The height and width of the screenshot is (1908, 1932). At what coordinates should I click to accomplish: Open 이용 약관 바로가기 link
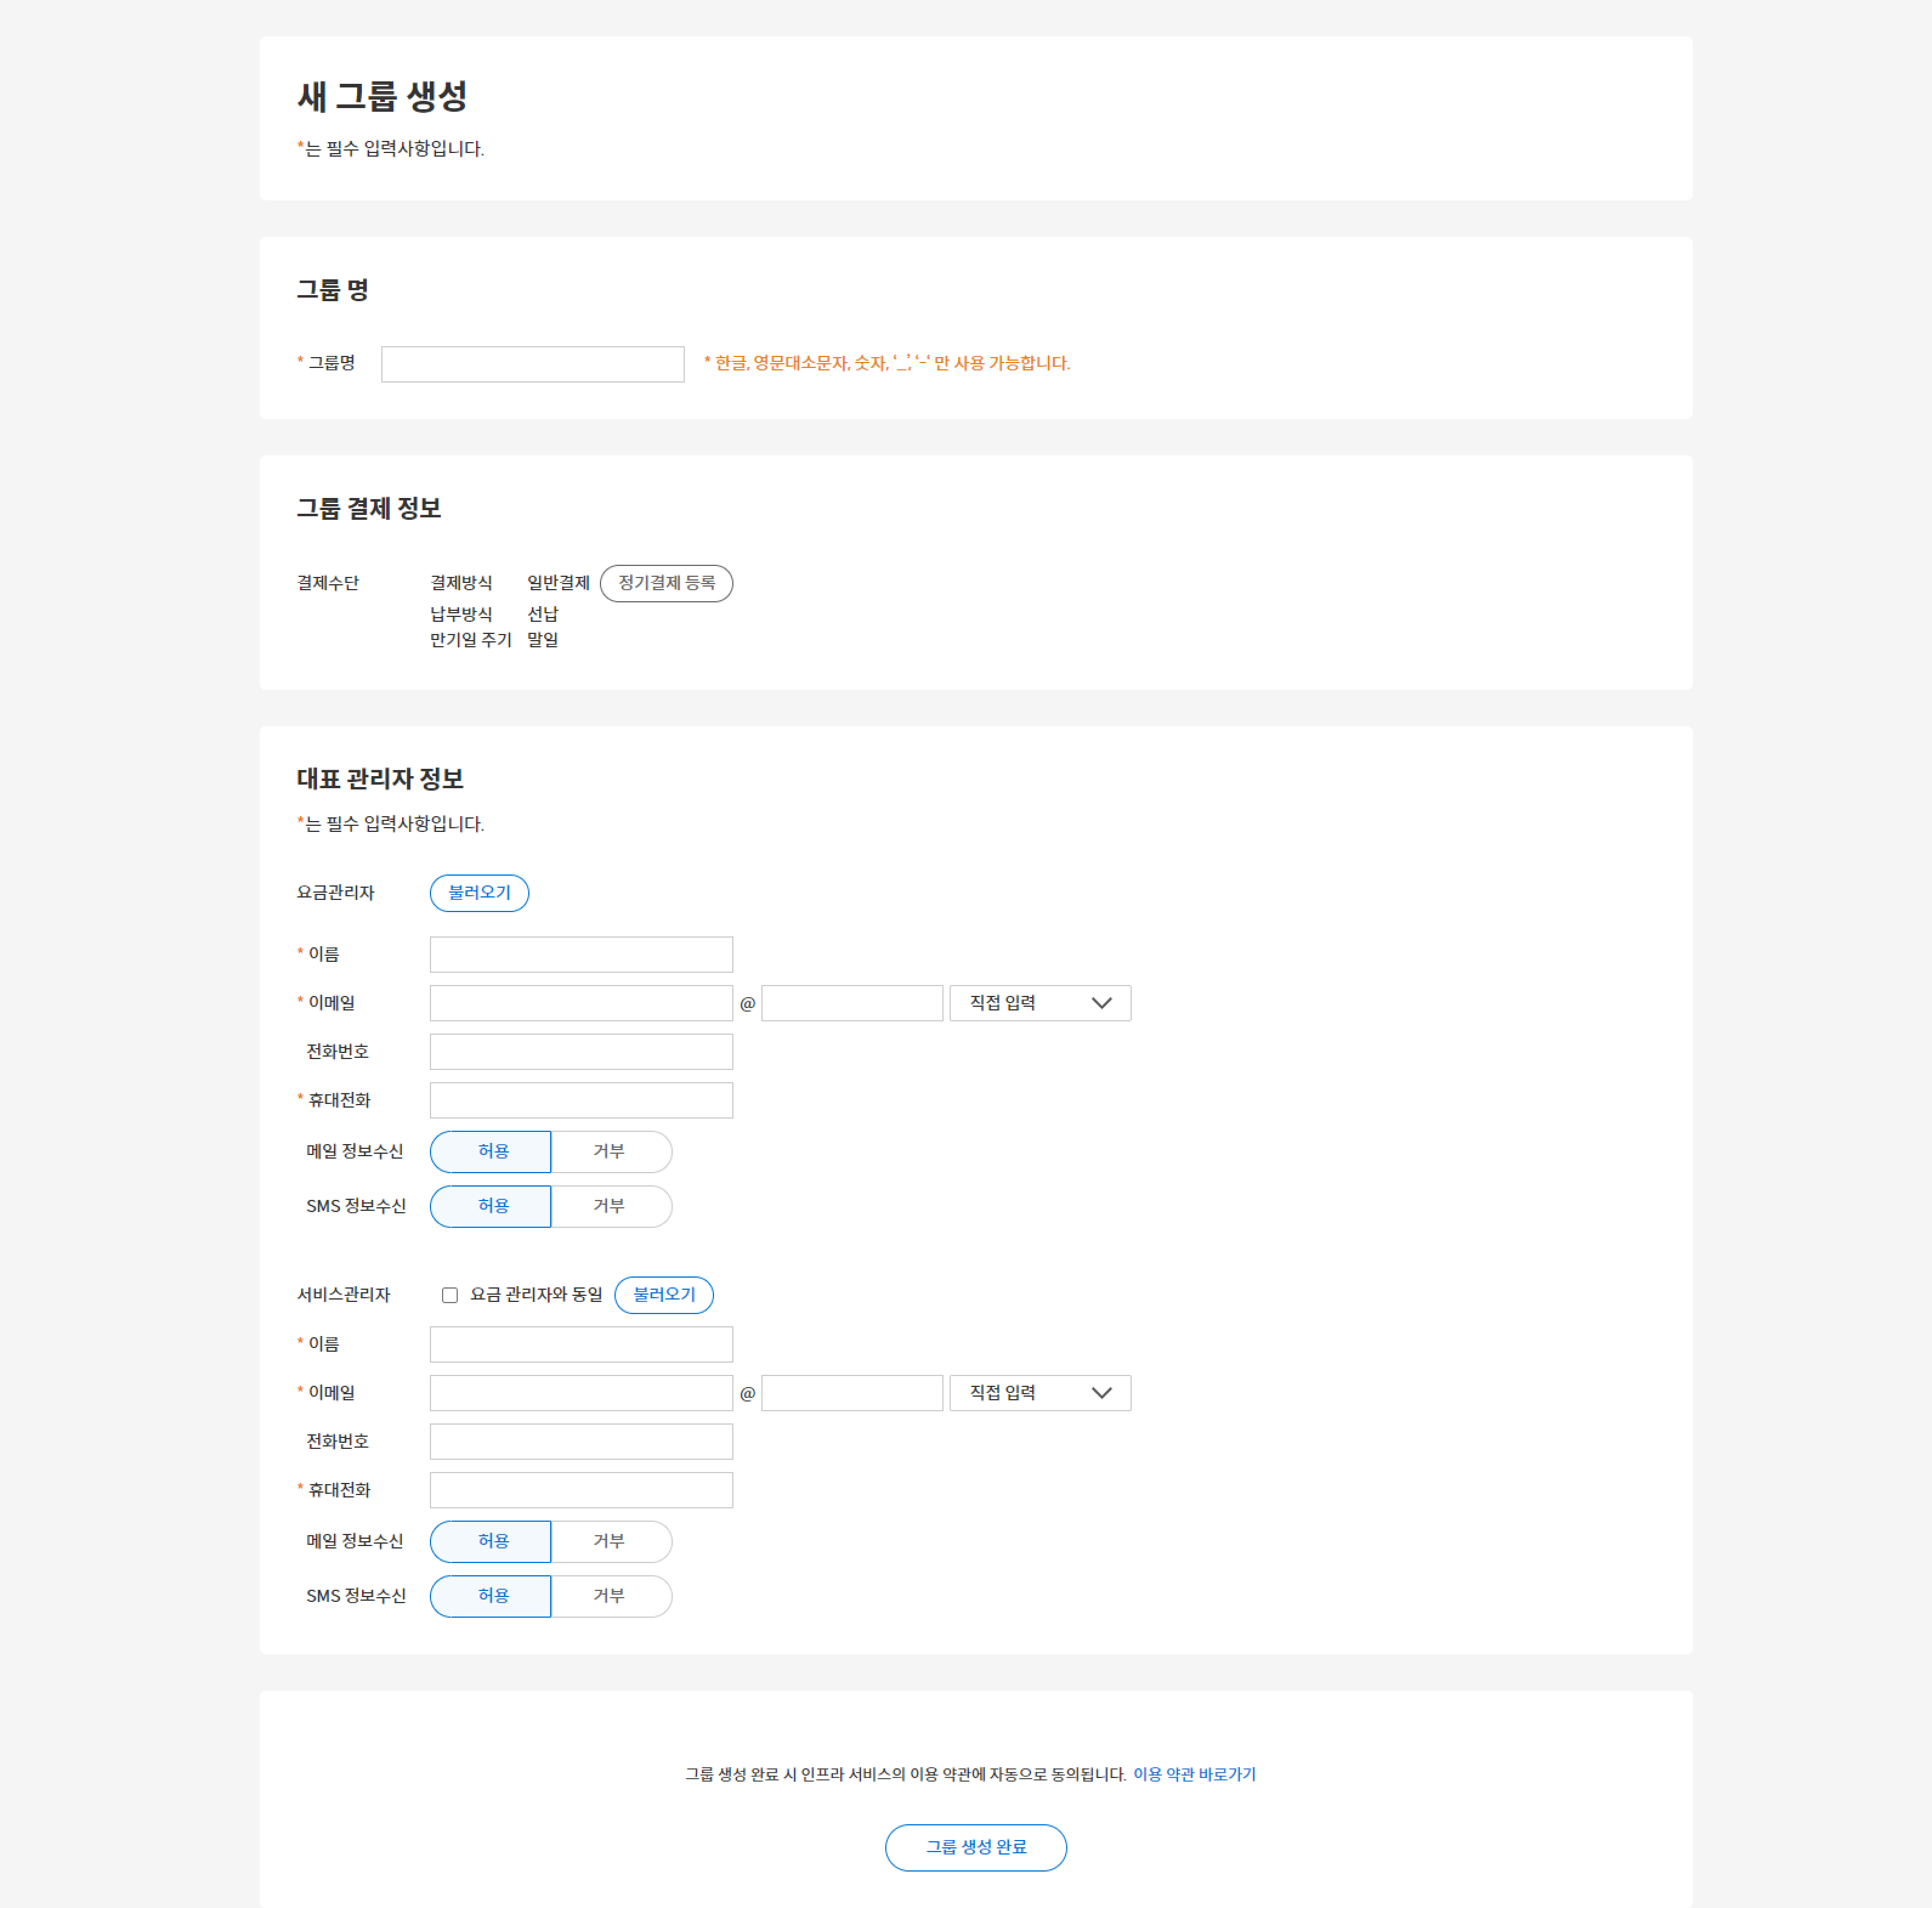click(1194, 1774)
